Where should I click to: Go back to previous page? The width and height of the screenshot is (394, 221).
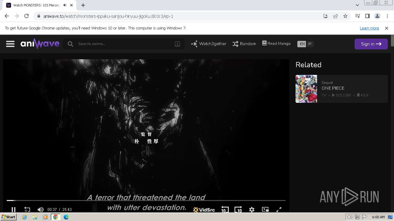pyautogui.click(x=7, y=16)
